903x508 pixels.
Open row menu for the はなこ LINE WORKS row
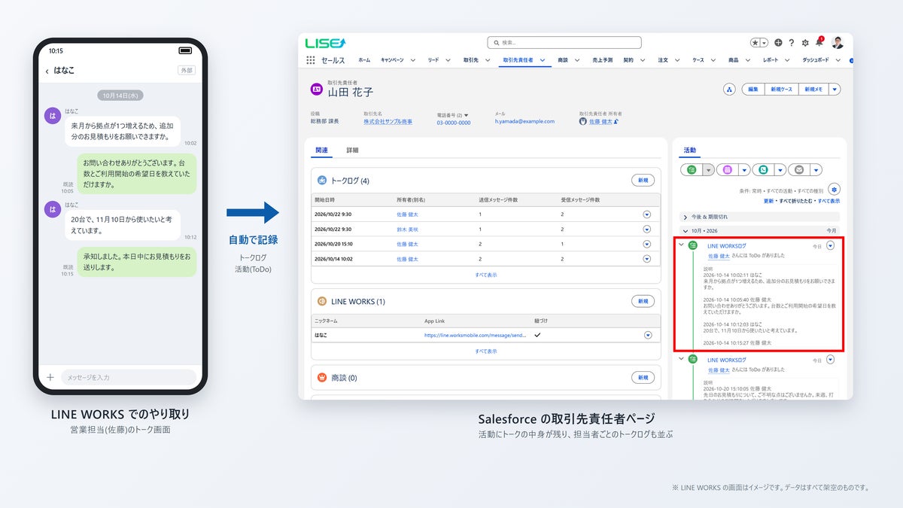647,335
